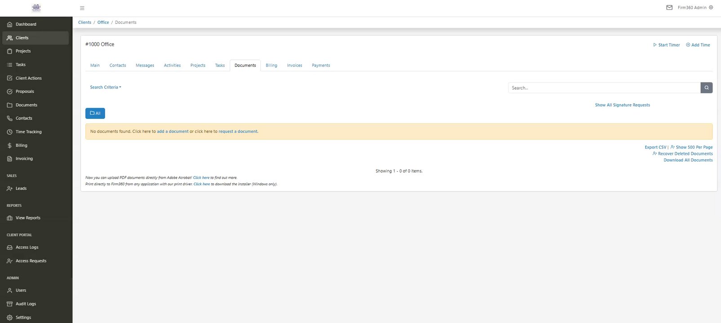This screenshot has height=323, width=721.
Task: Click the Proposals checkmark circle icon
Action: click(9, 92)
